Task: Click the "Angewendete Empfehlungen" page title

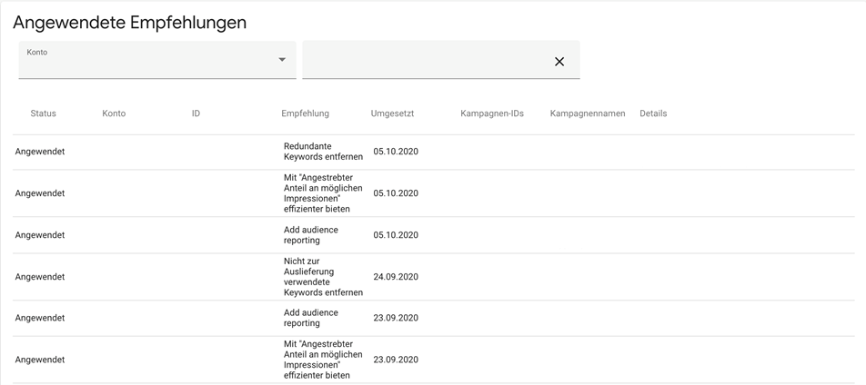Action: point(129,23)
